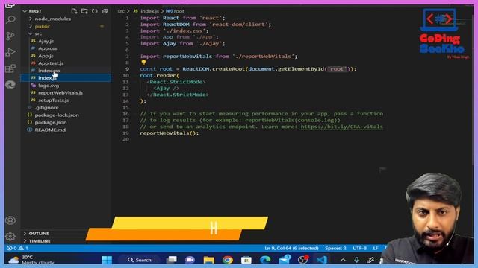Open the Source Control view
This screenshot has height=268, width=478.
[10, 36]
